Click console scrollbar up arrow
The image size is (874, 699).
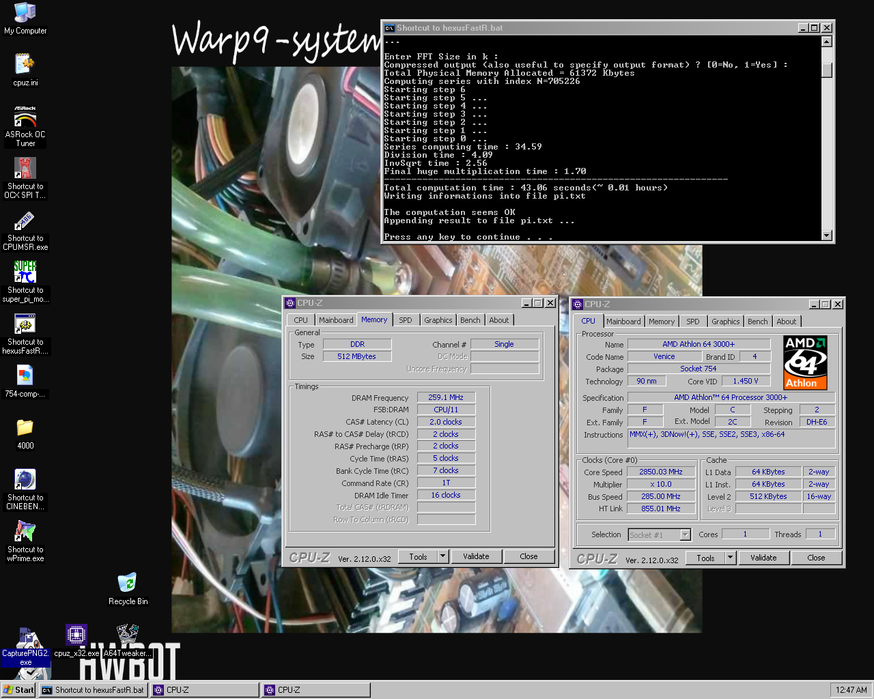pyautogui.click(x=826, y=42)
